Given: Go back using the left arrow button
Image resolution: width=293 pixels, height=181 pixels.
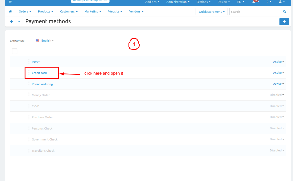Looking at the screenshot, I should coord(12,21).
